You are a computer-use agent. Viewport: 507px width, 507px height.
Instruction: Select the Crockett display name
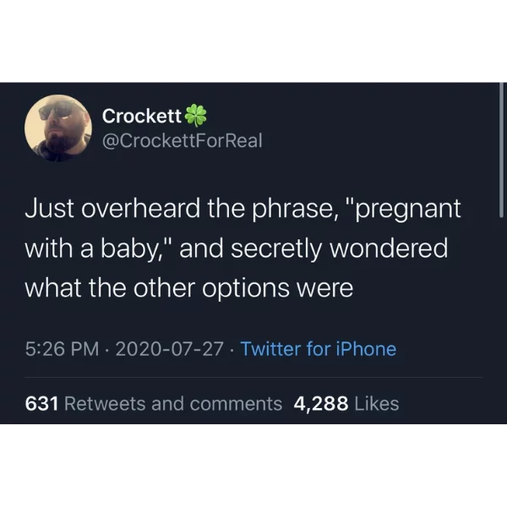(142, 116)
